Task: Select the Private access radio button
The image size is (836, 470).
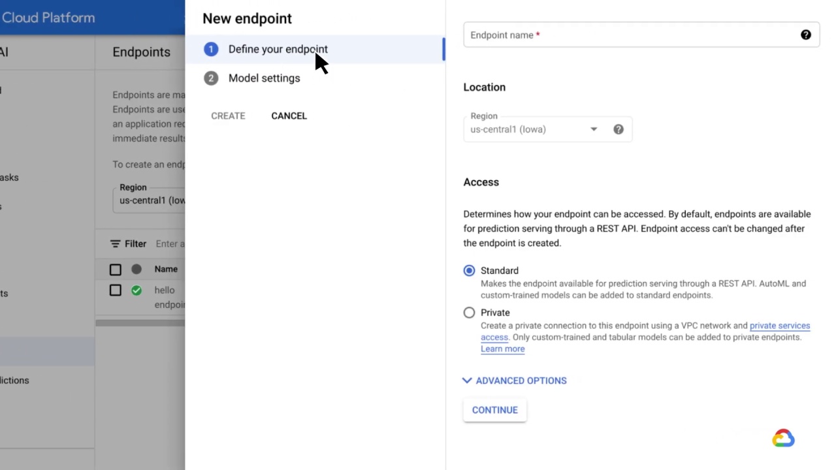Action: [x=469, y=313]
